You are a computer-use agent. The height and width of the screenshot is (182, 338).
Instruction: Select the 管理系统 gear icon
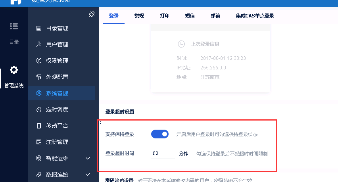click(14, 70)
